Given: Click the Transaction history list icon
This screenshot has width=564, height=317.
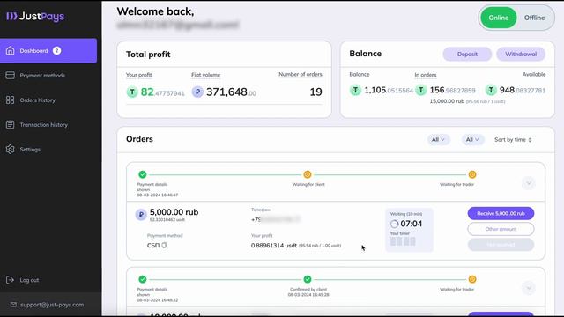Looking at the screenshot, I should click(10, 125).
